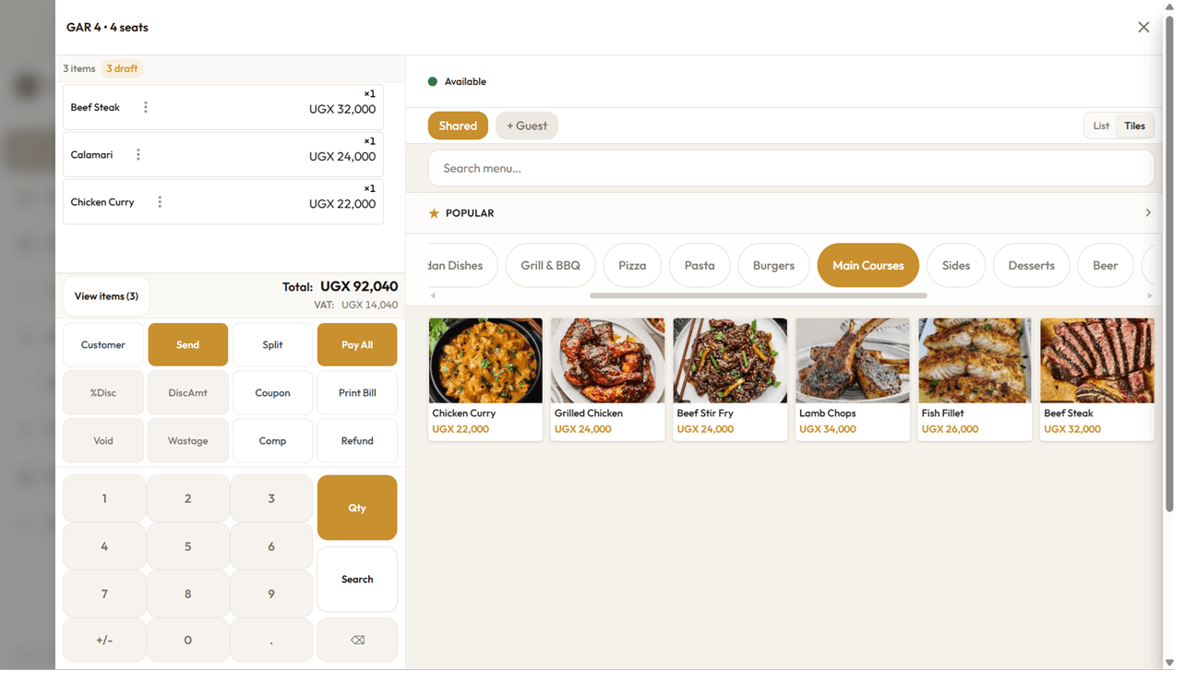Click the category bar right scroll arrow

pos(1149,295)
